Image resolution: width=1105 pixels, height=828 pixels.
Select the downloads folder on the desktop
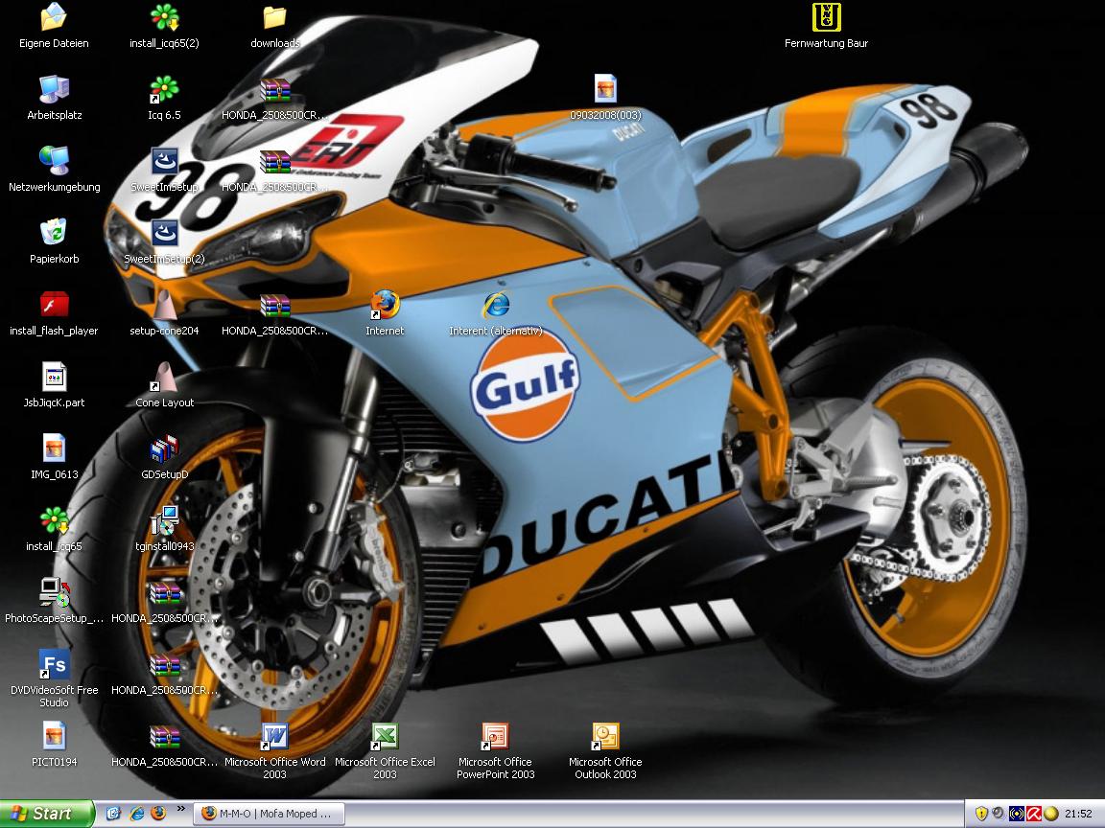[274, 18]
